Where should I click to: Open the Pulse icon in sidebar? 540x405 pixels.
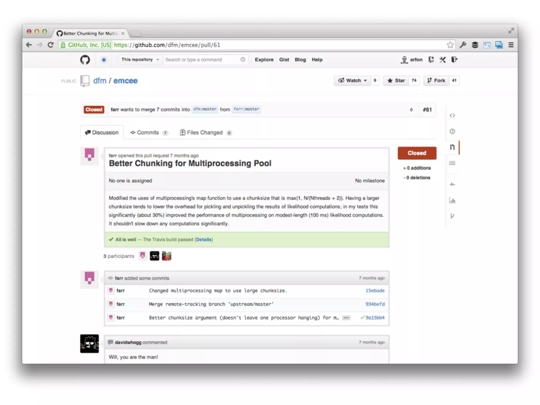[452, 184]
